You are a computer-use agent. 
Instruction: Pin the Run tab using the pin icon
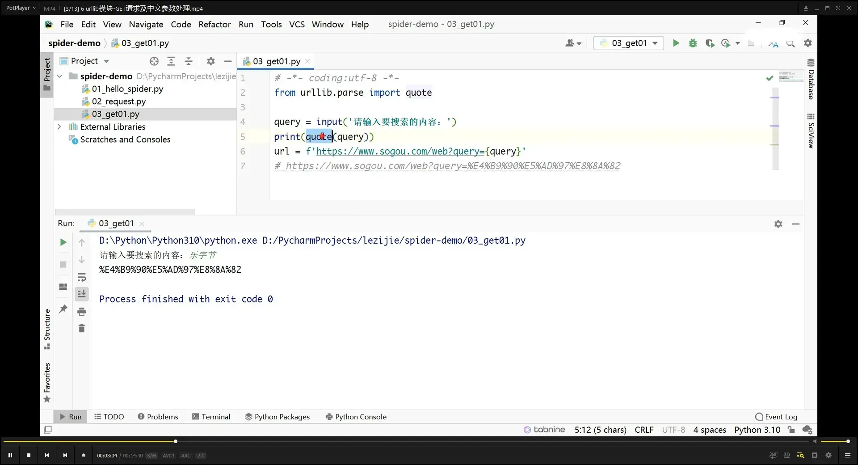[63, 309]
